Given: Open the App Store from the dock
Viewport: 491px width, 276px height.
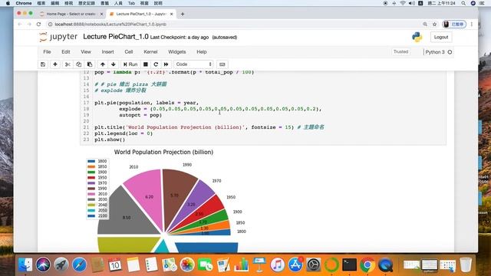Looking at the screenshot, I should (x=295, y=264).
